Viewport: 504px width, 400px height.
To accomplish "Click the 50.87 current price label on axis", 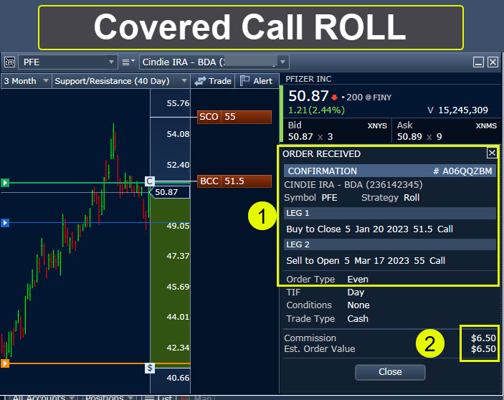I will tap(168, 192).
